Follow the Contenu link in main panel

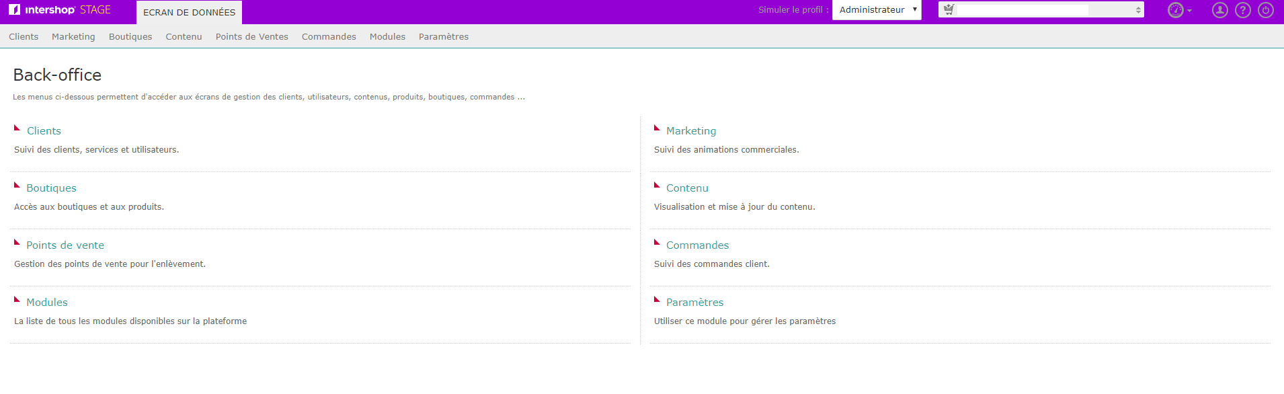point(687,188)
